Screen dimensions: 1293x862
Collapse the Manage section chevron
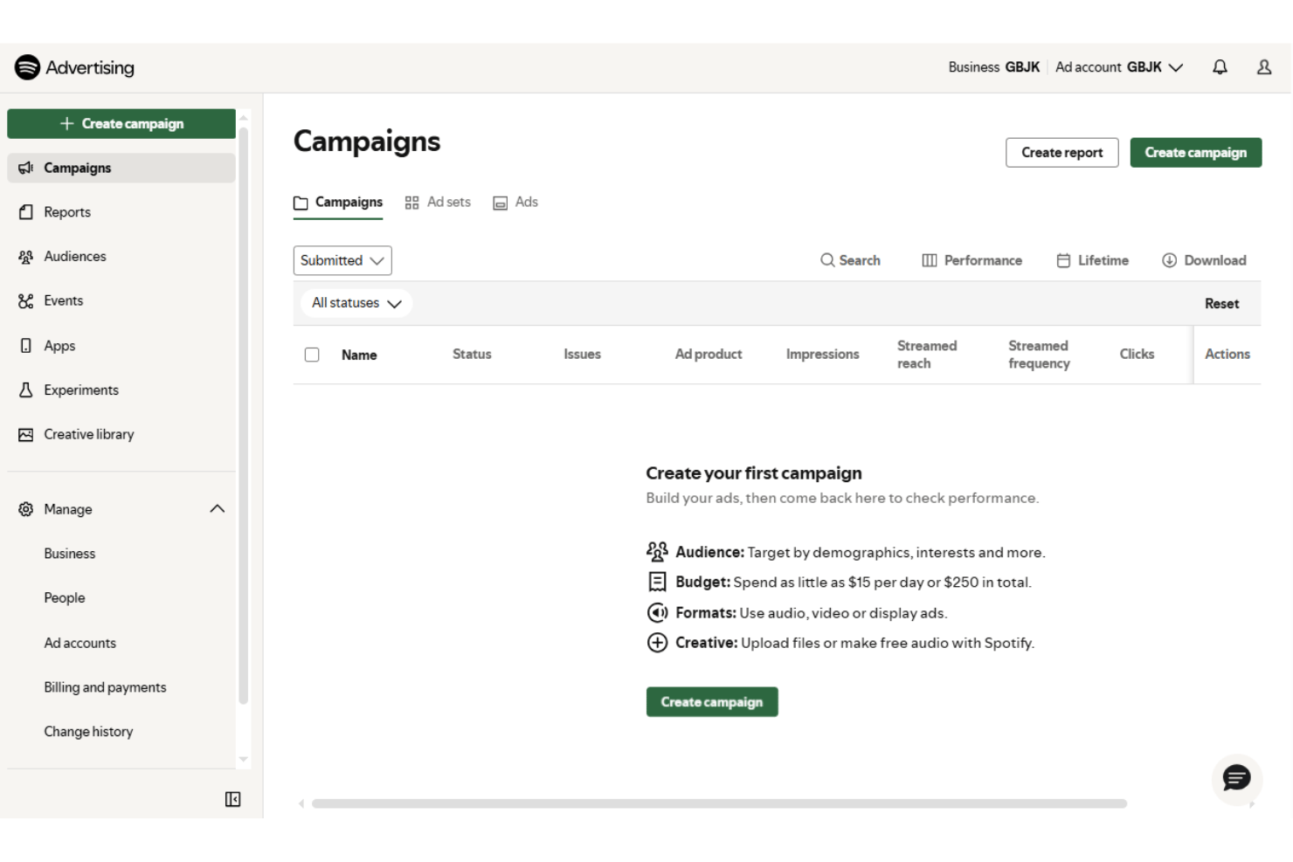click(x=218, y=509)
